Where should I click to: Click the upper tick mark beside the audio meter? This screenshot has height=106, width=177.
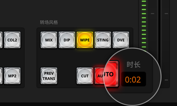coord(152,14)
